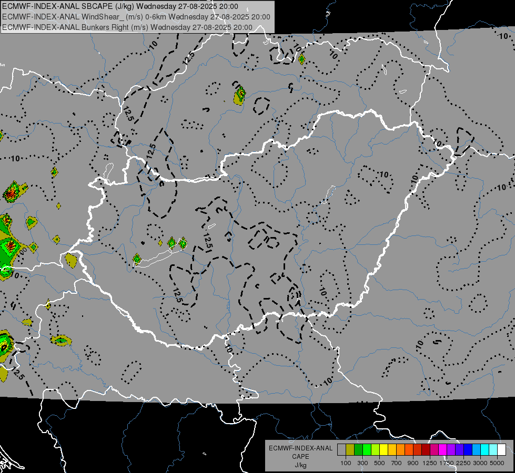Click the 5000 value under the legend
The height and width of the screenshot is (473, 515).
point(497,463)
